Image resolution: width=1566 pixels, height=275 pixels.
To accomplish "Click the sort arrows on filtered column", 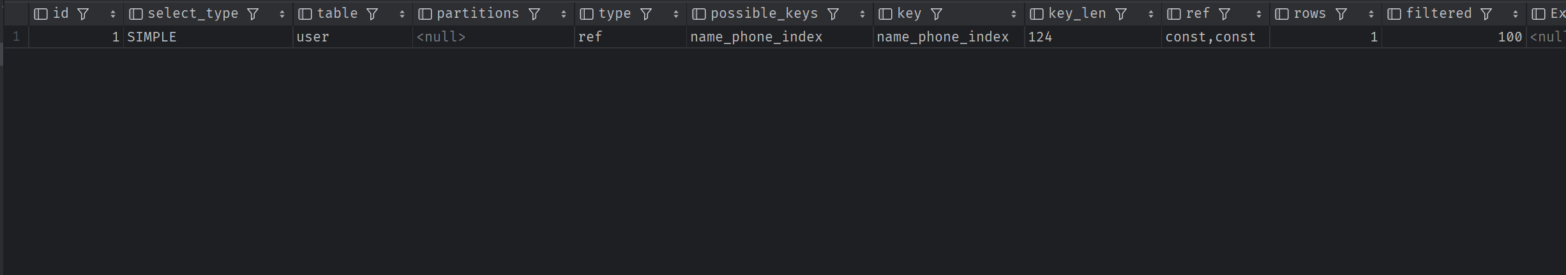I will pyautogui.click(x=1516, y=14).
